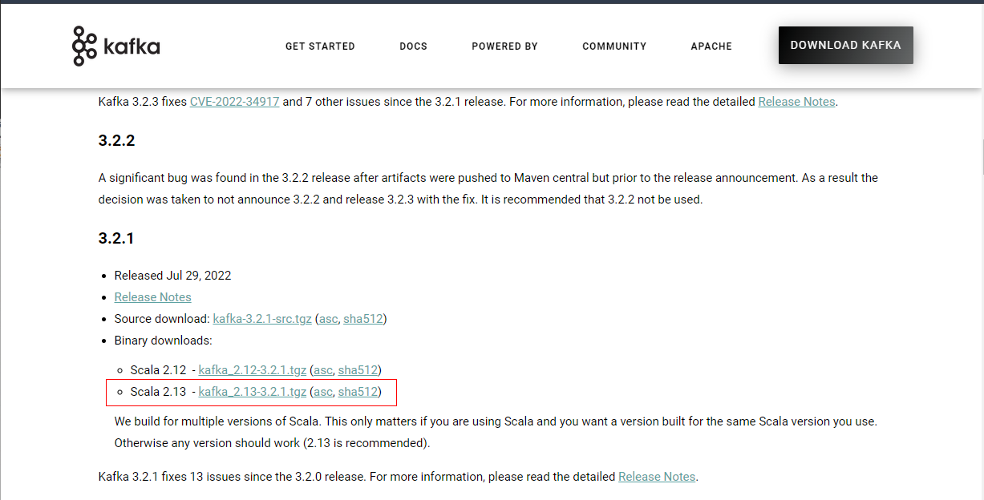Open Release Notes link after 3.2.1 fixes text
This screenshot has height=500, width=984.
657,477
